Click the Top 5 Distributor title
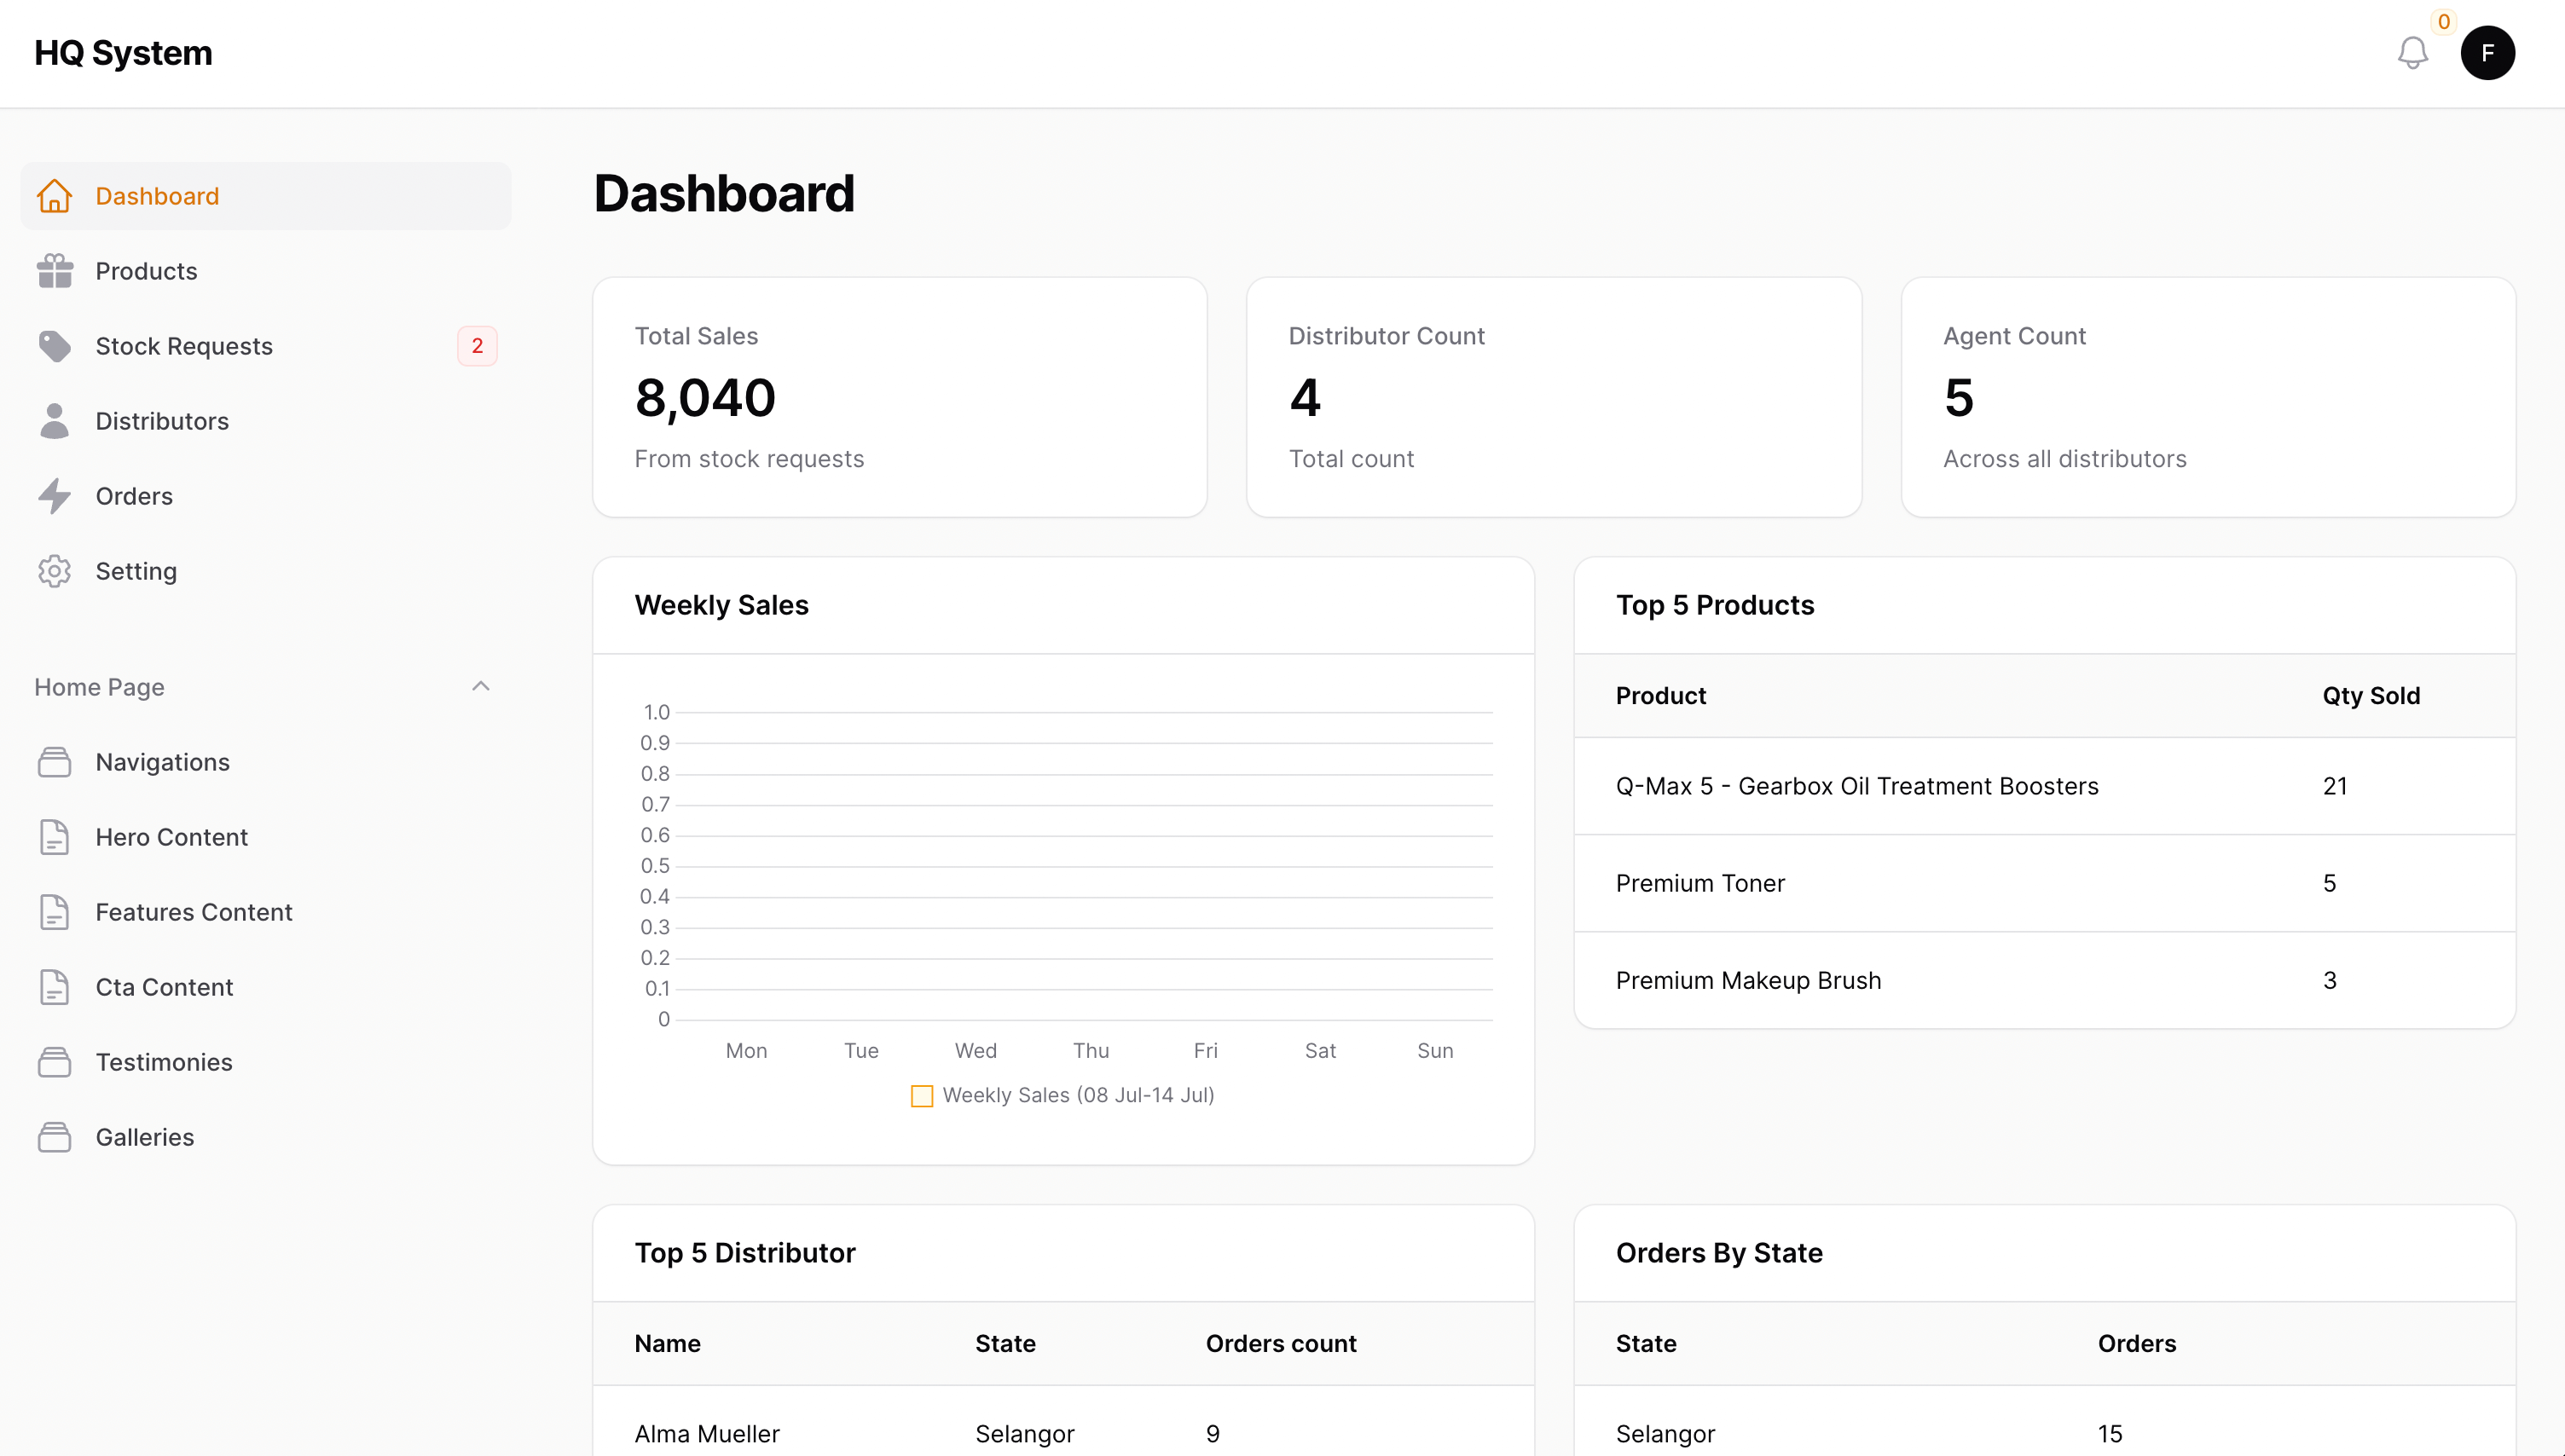Screen dimensions: 2565x1456 pos(745,1254)
